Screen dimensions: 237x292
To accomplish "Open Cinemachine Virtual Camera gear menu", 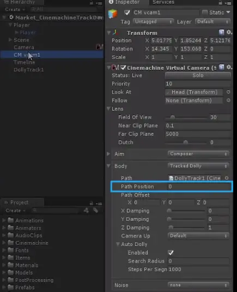I will pos(229,67).
